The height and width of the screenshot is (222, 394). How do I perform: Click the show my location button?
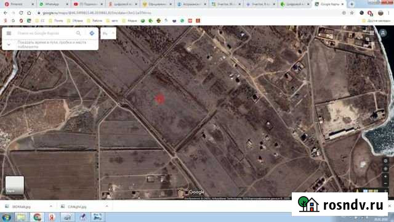[x=385, y=160]
